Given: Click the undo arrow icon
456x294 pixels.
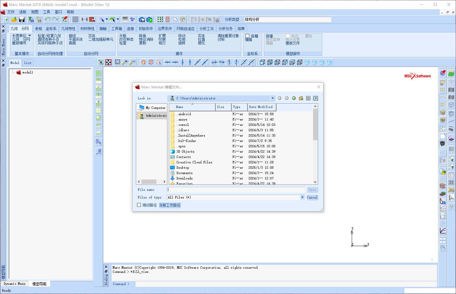Looking at the screenshot, I should (x=47, y=19).
